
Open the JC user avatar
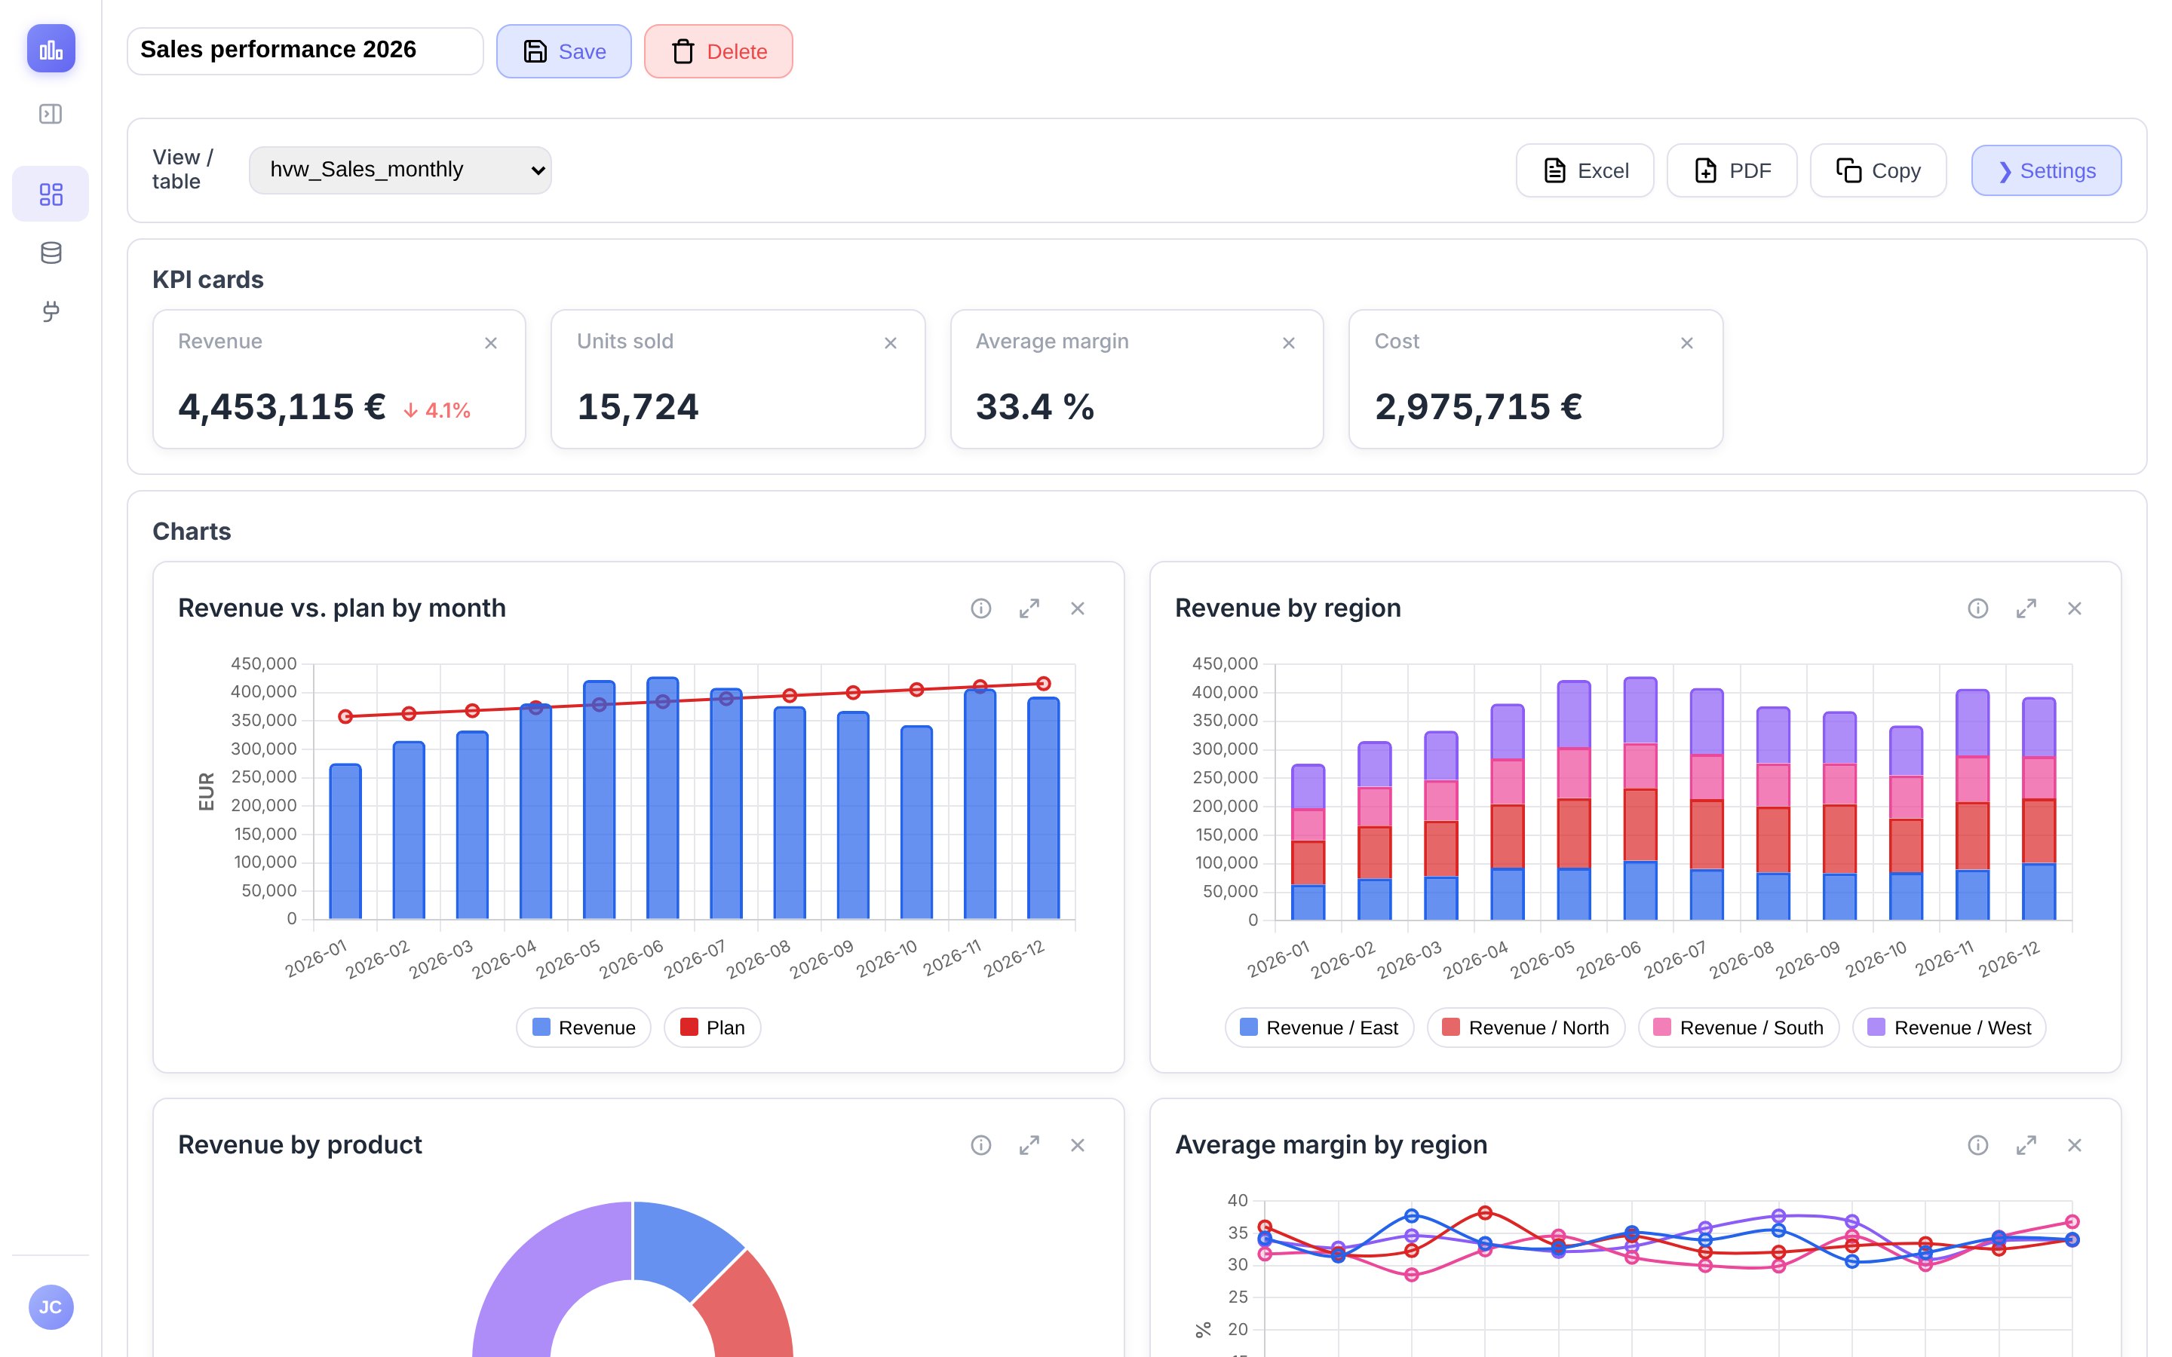[x=51, y=1306]
